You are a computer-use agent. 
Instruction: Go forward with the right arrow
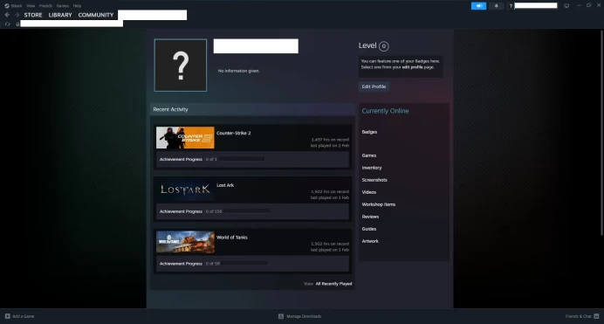pos(17,15)
